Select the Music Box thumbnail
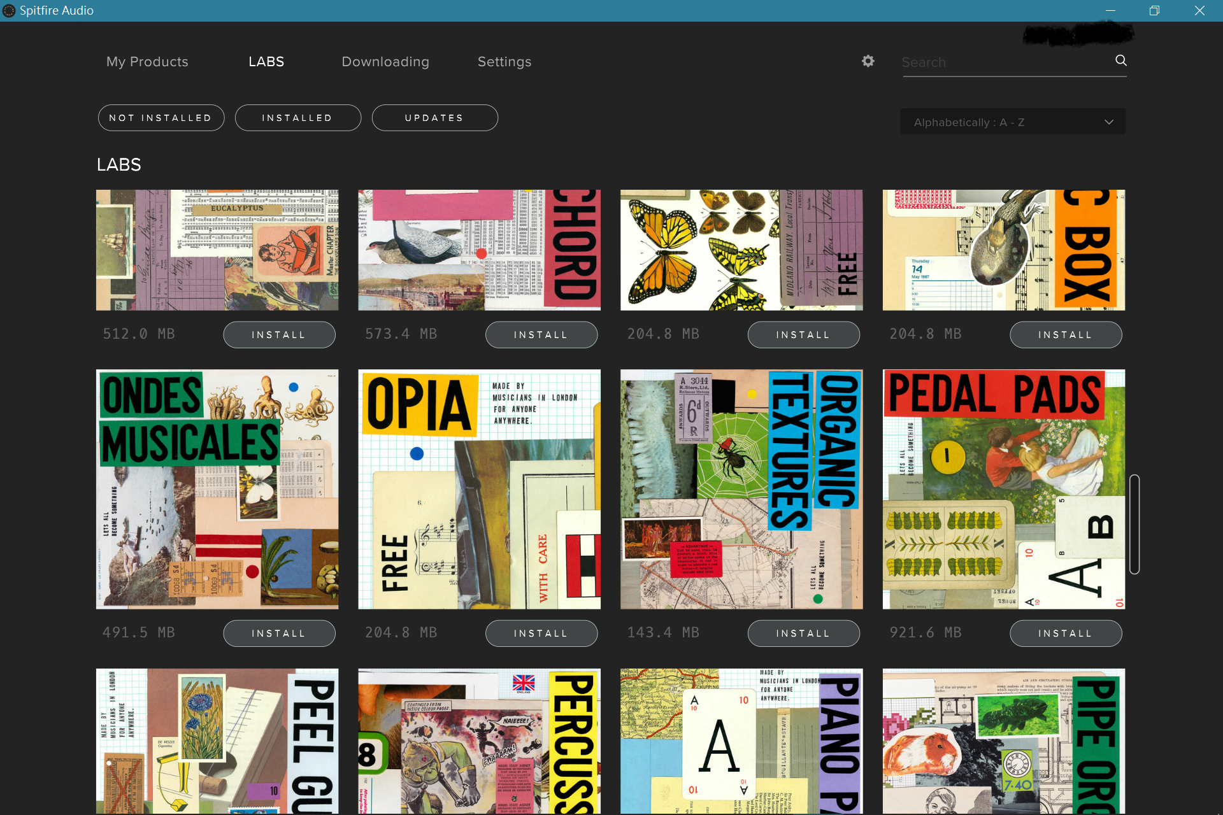The width and height of the screenshot is (1223, 815). click(x=1003, y=250)
